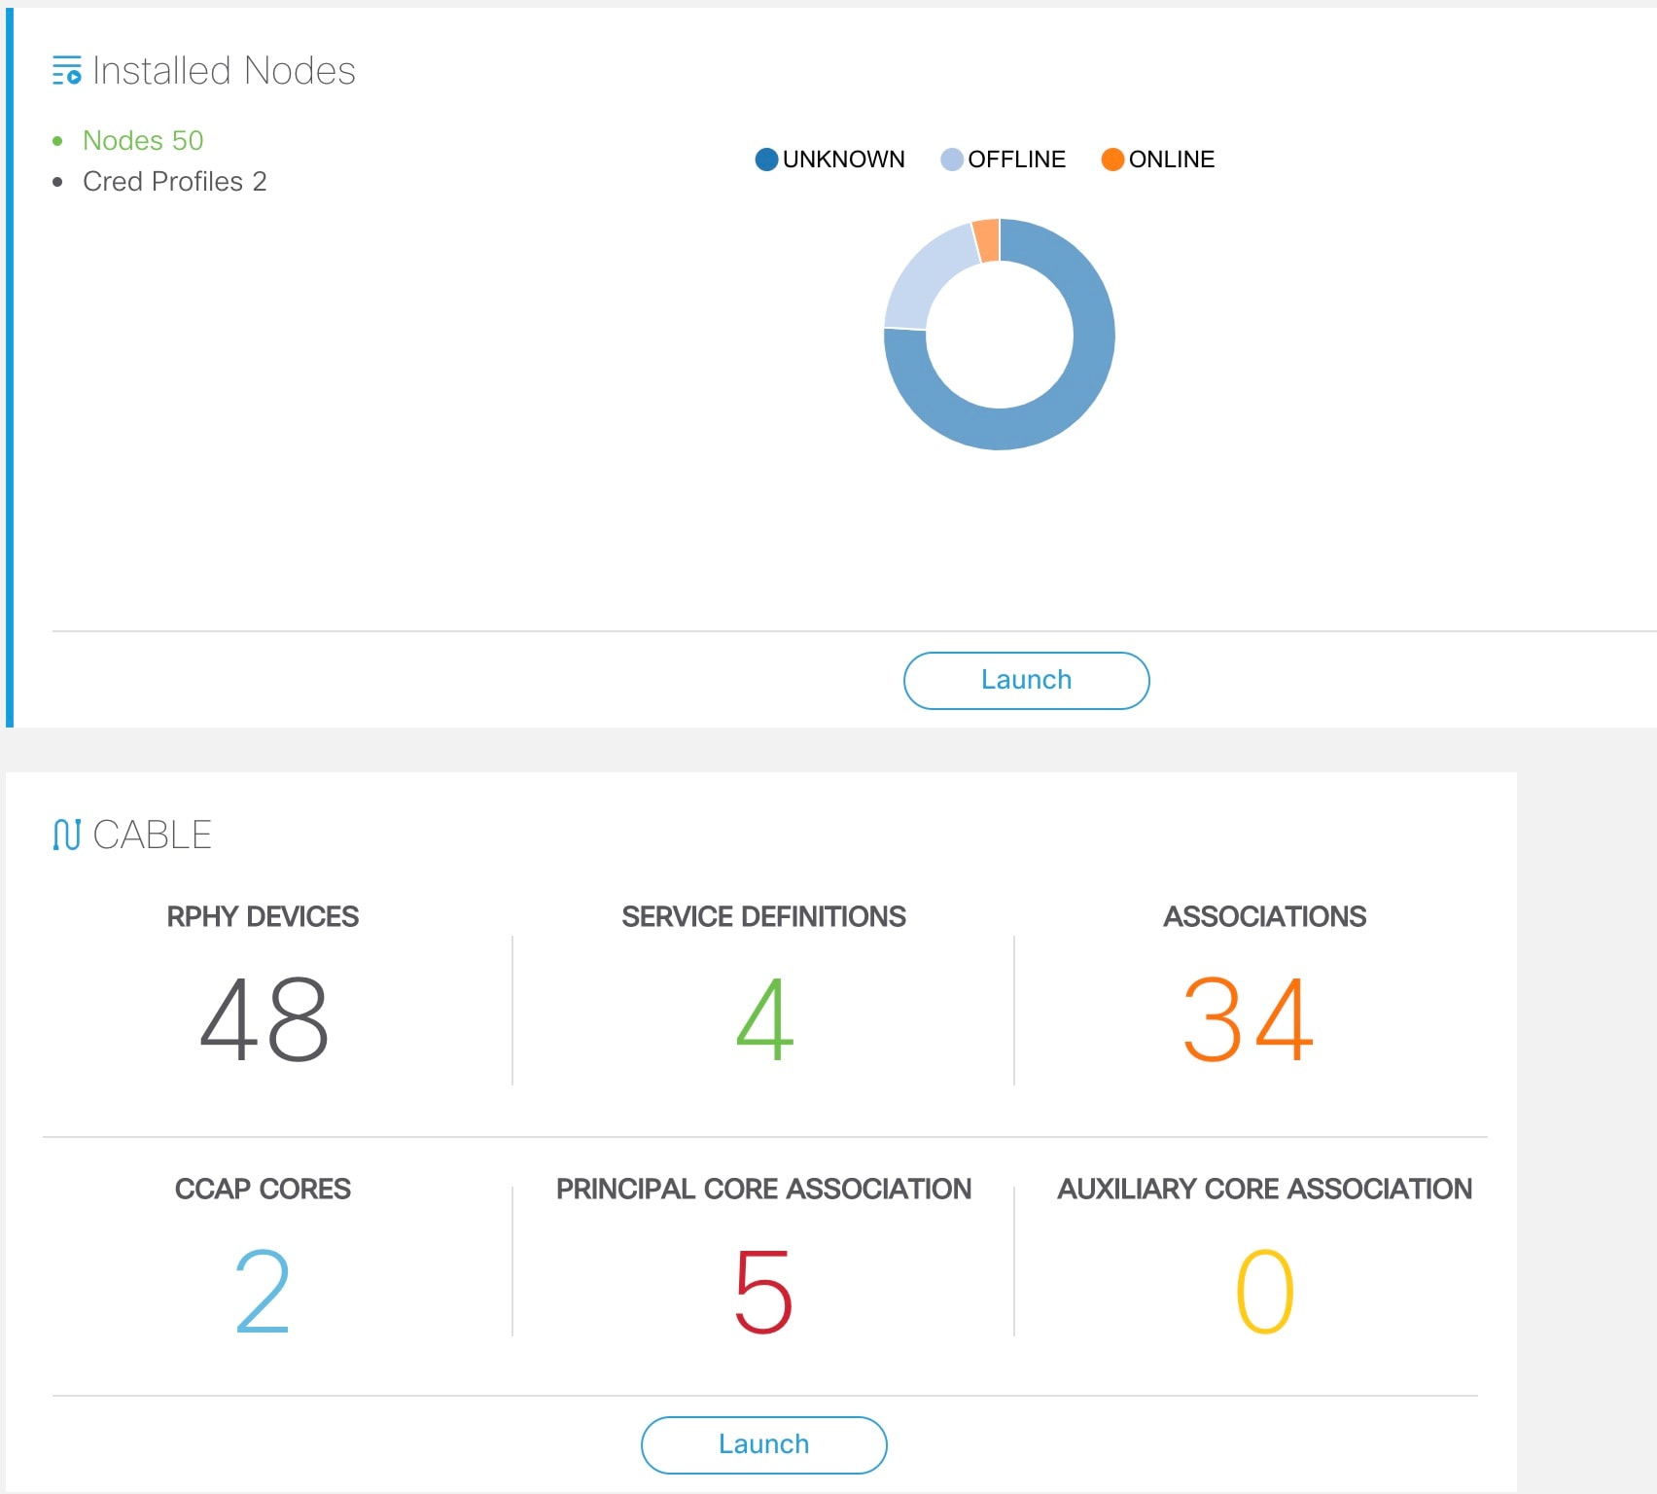This screenshot has height=1494, width=1657.
Task: Click the ASSOCIATIONS label
Action: 1265,916
